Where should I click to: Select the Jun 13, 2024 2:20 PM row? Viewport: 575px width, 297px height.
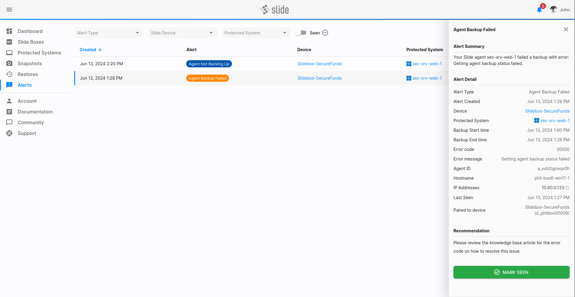pyautogui.click(x=261, y=64)
